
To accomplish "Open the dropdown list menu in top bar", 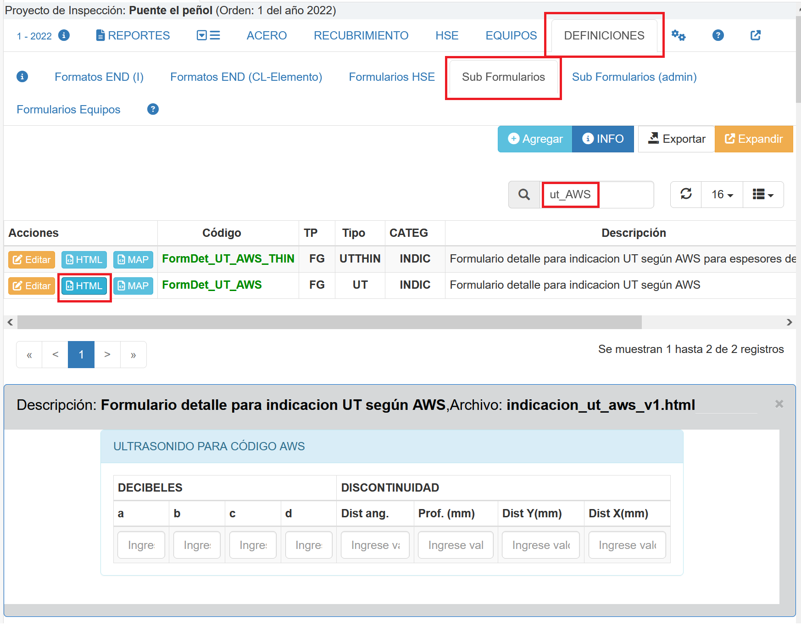I will 208,35.
